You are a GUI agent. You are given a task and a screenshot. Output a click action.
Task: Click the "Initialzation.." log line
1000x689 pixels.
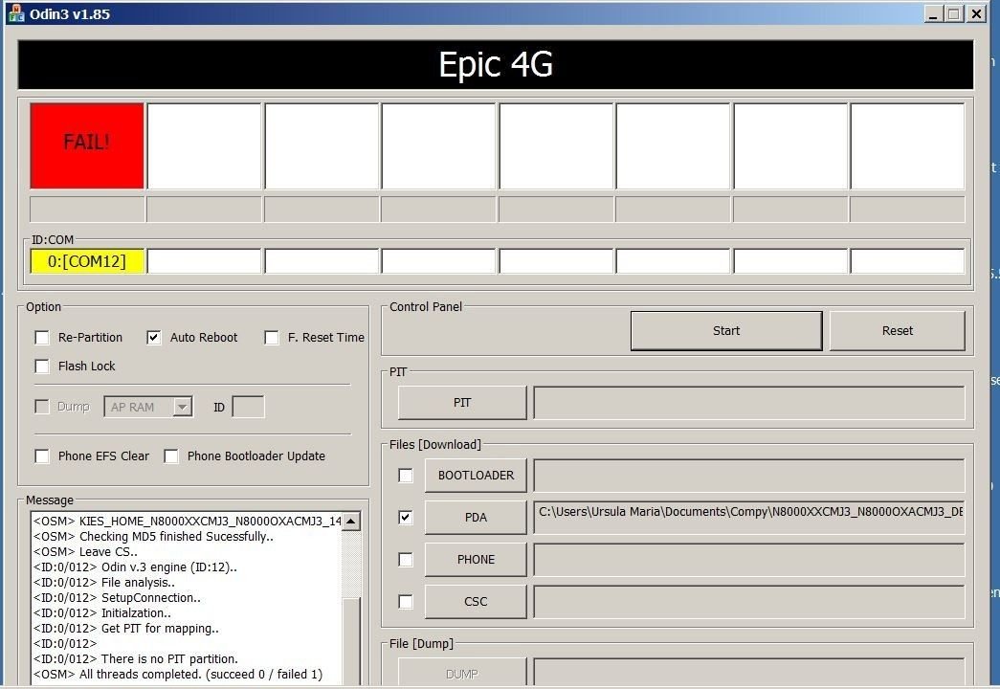(102, 613)
